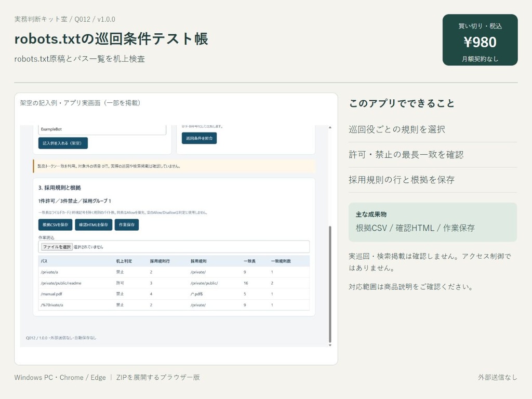532x399 pixels.
Task: Click the 選択されていません file status text
Action: (x=88, y=247)
